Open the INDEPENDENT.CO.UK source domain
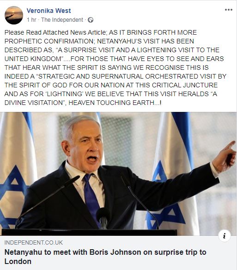Screen dimensions: 237x270 coord(34,243)
